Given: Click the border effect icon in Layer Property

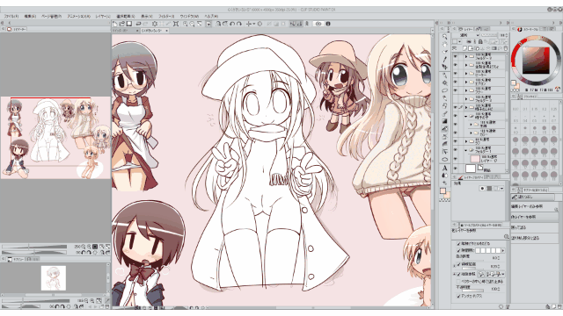Looking at the screenshot, I should point(483,189).
